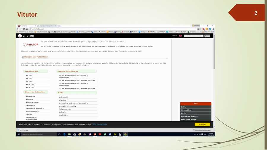The image size is (267, 150).
Task: Open Gramática inglesa in the Sitio menu
Action: (x=196, y=116)
